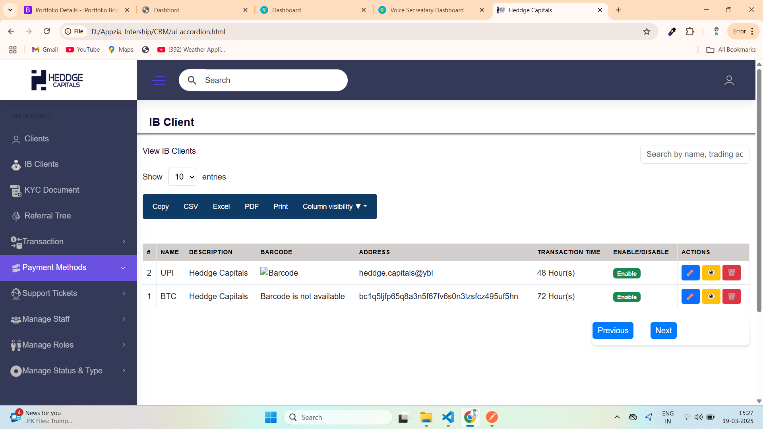Go back in browser history

11,31
